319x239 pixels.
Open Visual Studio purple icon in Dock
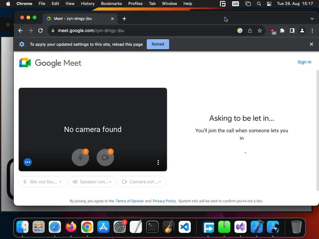pos(240,227)
